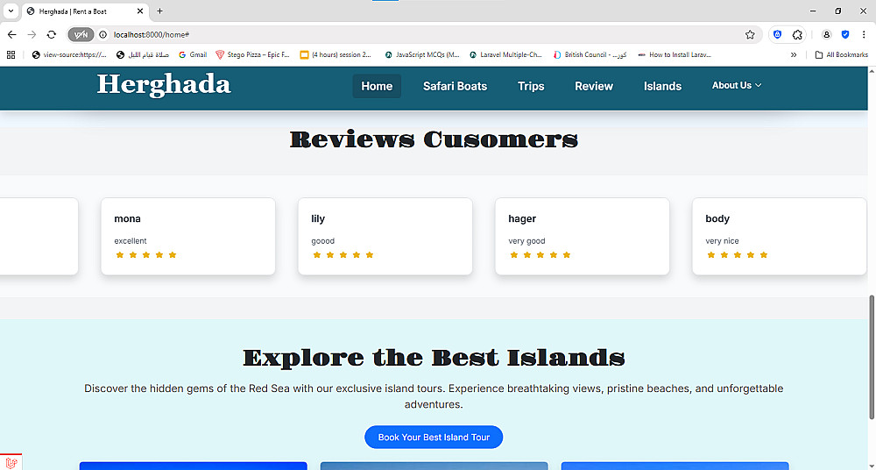Screen dimensions: 876x470
Task: Open the view-source bookmark
Action: (69, 55)
